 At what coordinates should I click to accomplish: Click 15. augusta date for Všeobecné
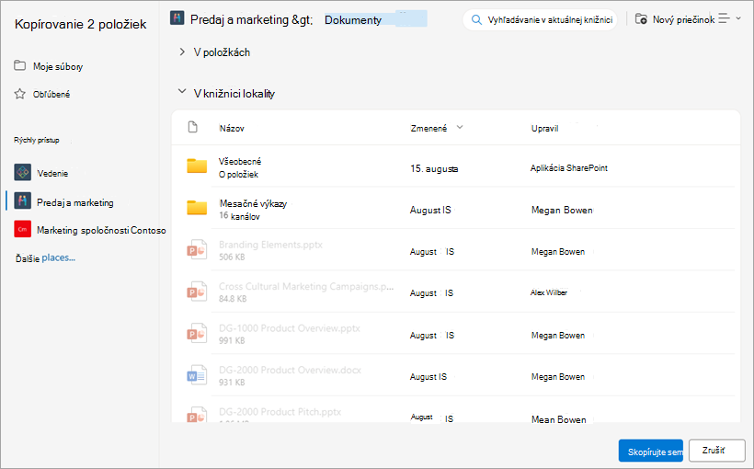pyautogui.click(x=434, y=168)
